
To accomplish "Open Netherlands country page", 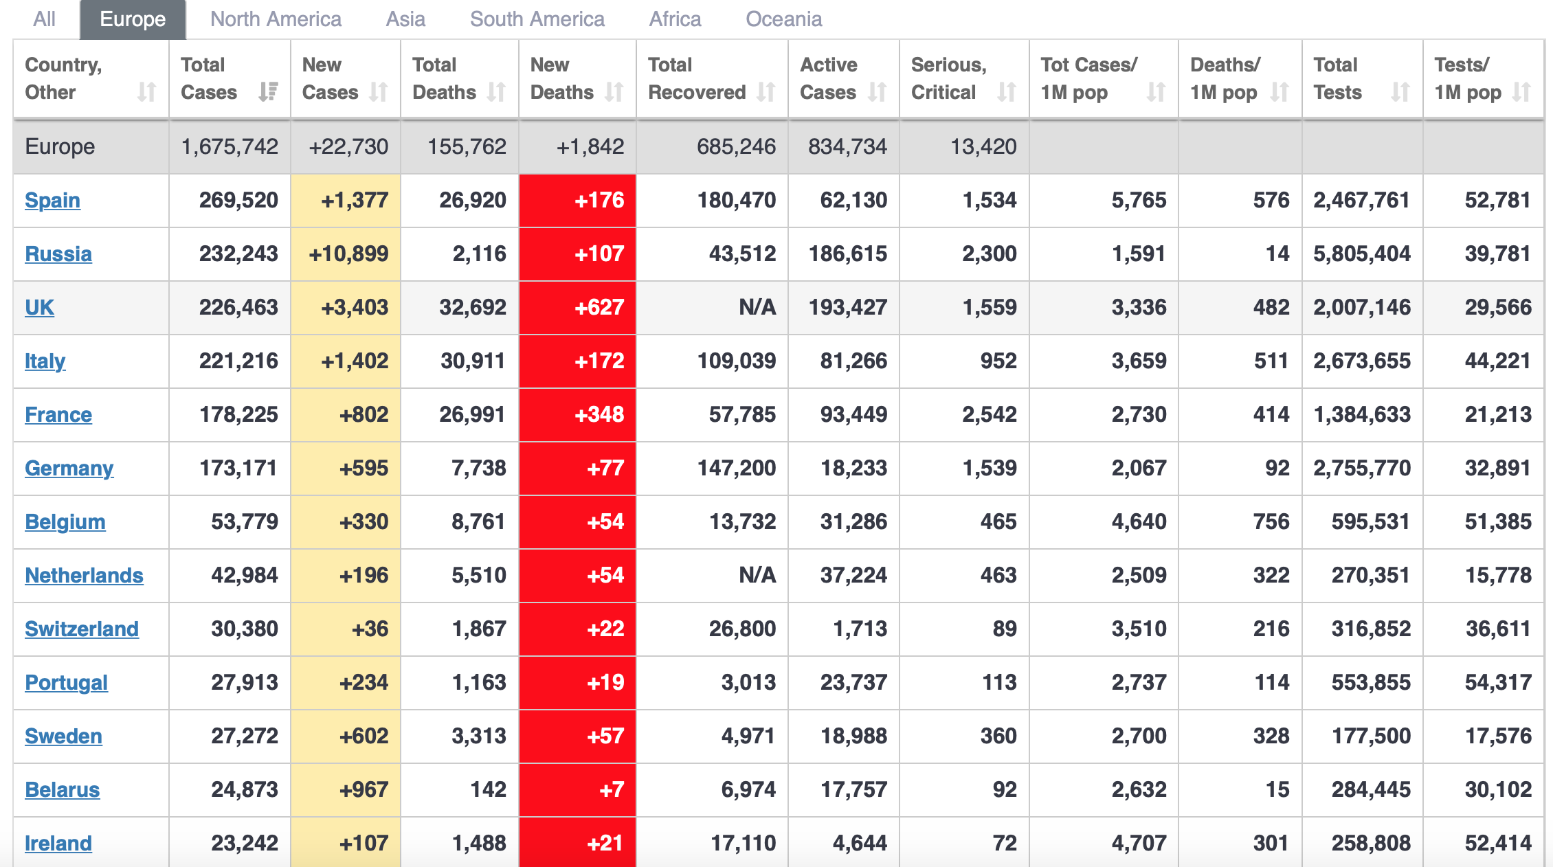I will point(84,575).
